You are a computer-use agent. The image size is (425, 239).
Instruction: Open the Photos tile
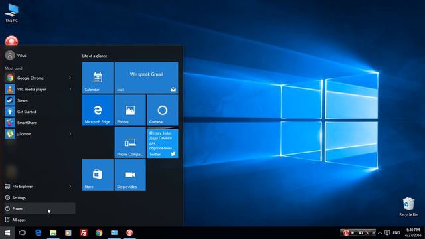tap(130, 110)
